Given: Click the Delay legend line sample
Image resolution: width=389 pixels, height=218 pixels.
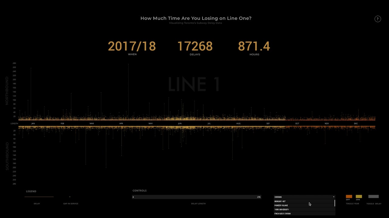Looking at the screenshot, I should (x=39, y=197).
